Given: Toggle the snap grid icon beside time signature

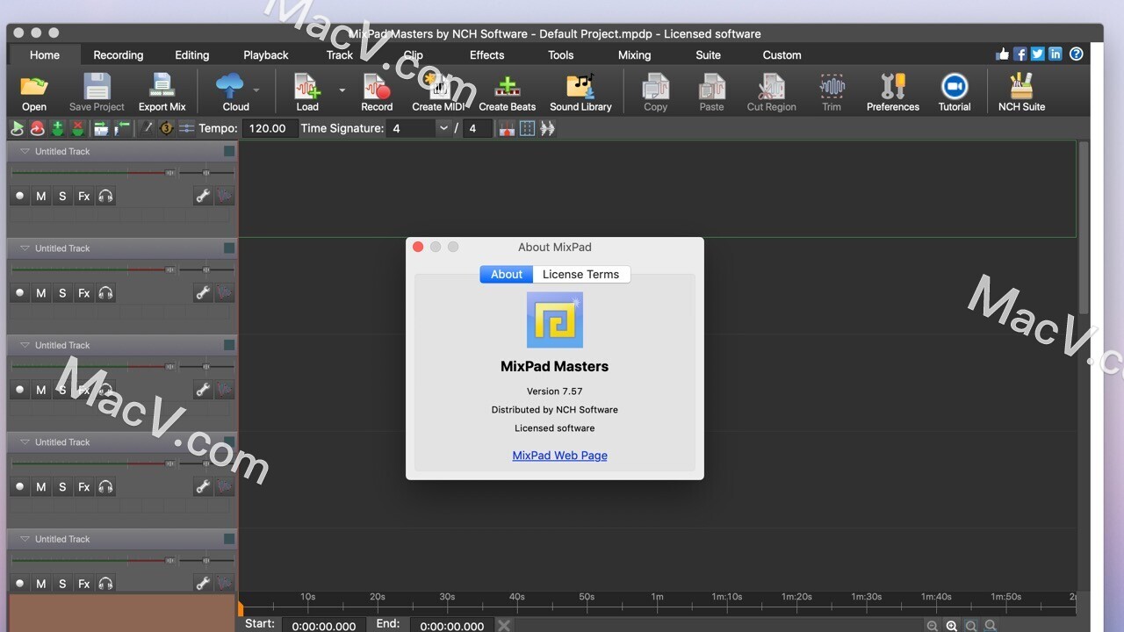Looking at the screenshot, I should click(x=527, y=128).
